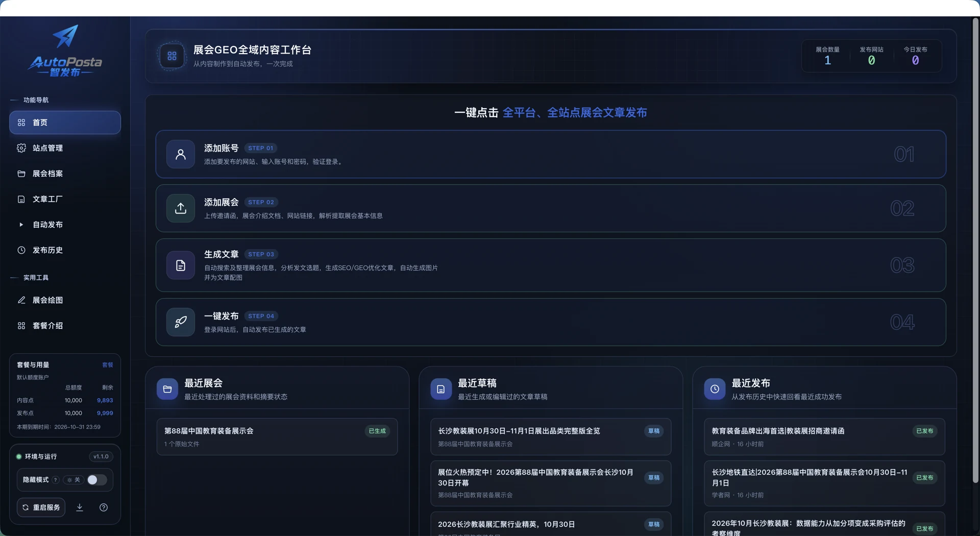The width and height of the screenshot is (980, 536).
Task: Click the 内容点 remaining value 9,893
Action: point(105,400)
